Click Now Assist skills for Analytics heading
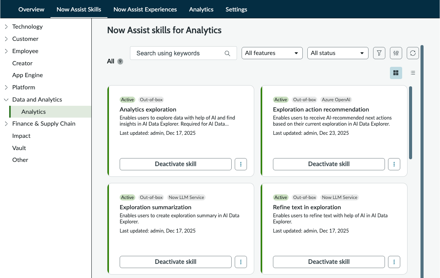This screenshot has height=278, width=440. pyautogui.click(x=164, y=30)
